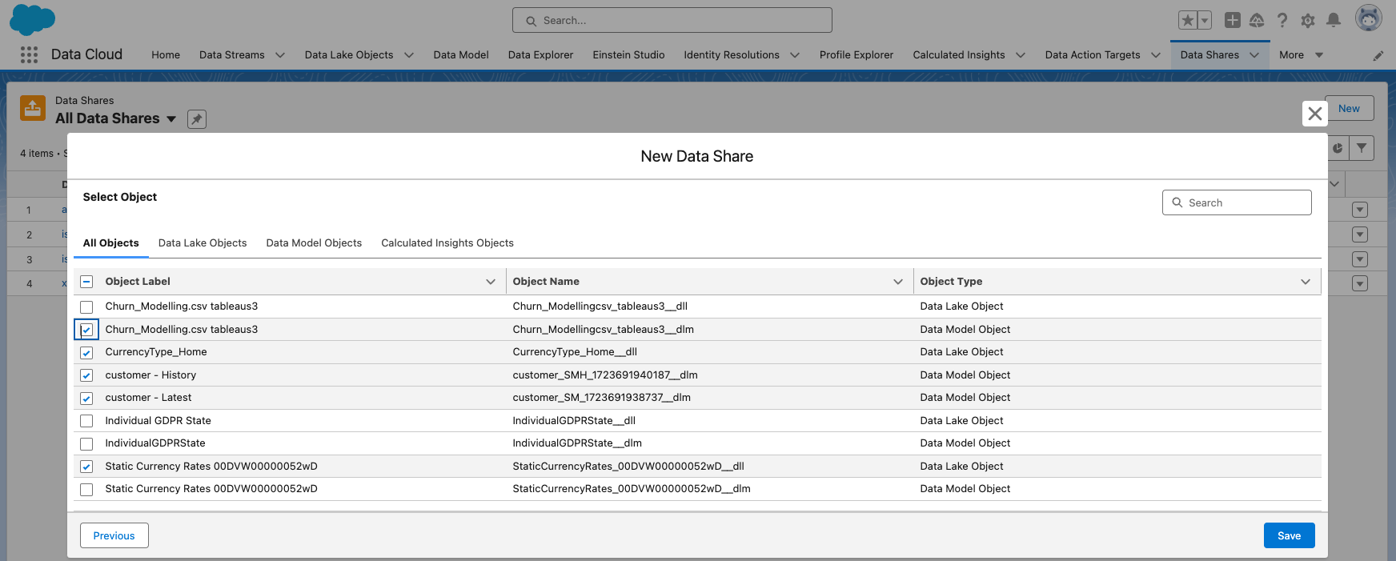
Task: Click the Previous button
Action: (114, 535)
